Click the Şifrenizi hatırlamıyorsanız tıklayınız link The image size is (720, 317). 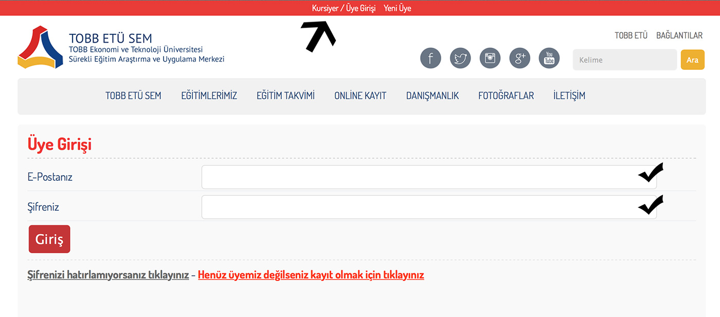pos(108,275)
